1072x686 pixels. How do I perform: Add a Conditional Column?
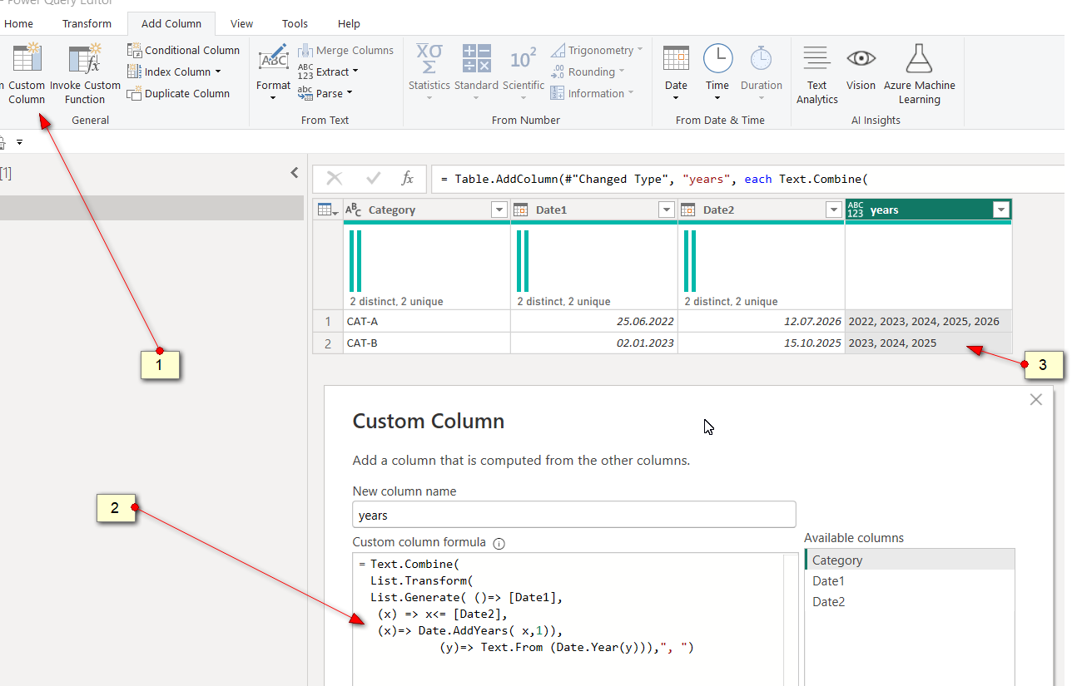click(184, 50)
